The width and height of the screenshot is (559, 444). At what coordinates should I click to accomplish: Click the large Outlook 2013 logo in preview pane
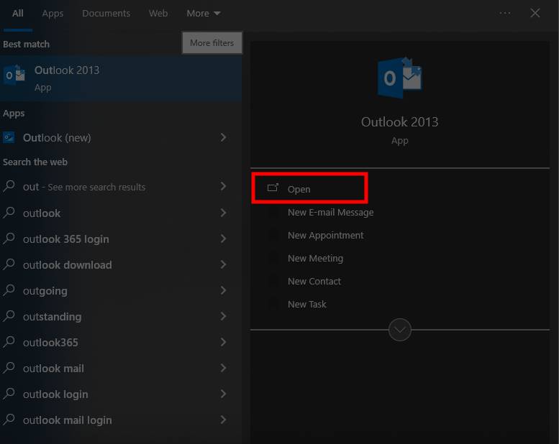pos(399,78)
